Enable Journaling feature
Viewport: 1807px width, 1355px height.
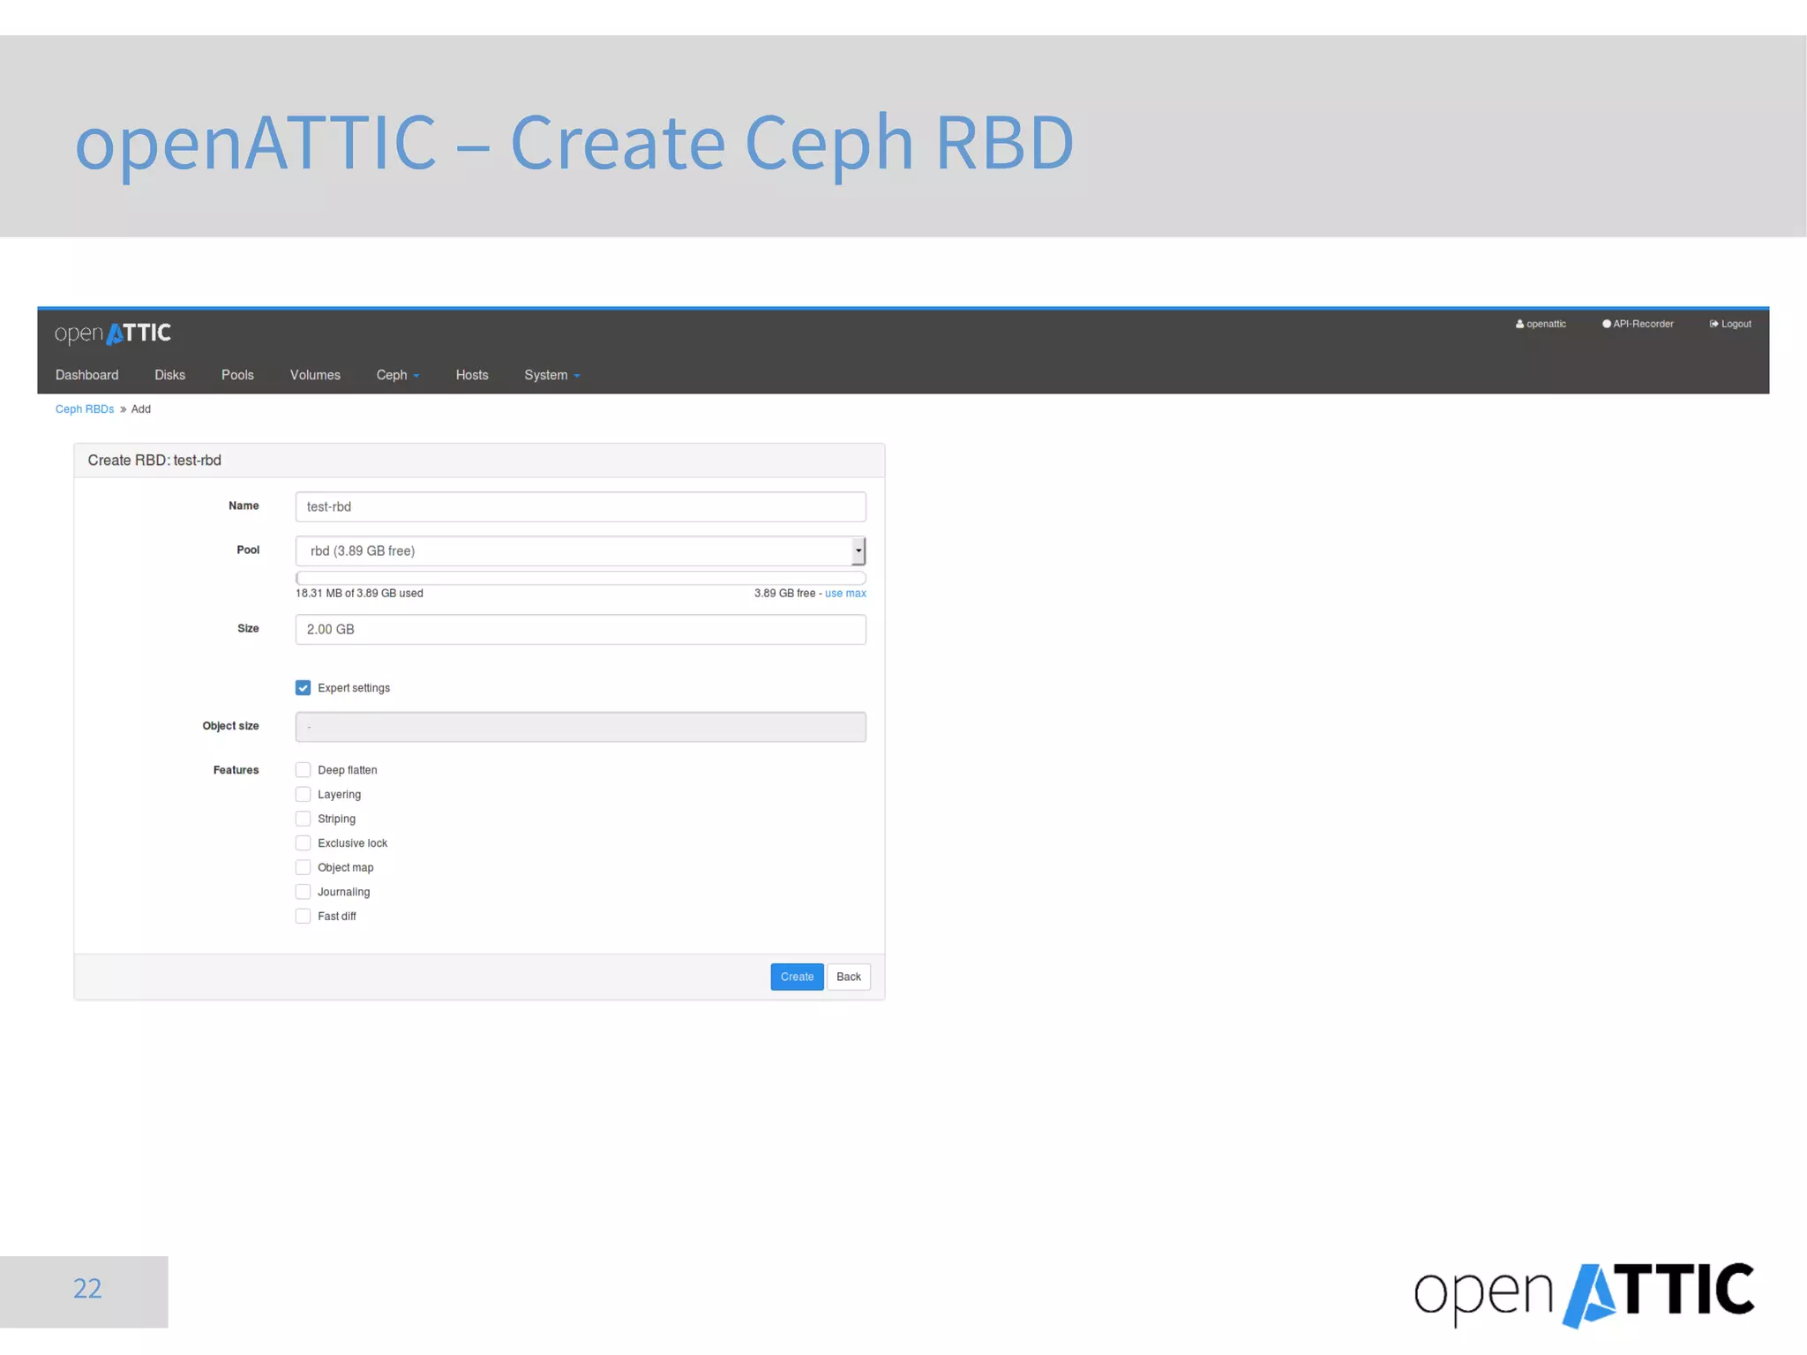303,892
